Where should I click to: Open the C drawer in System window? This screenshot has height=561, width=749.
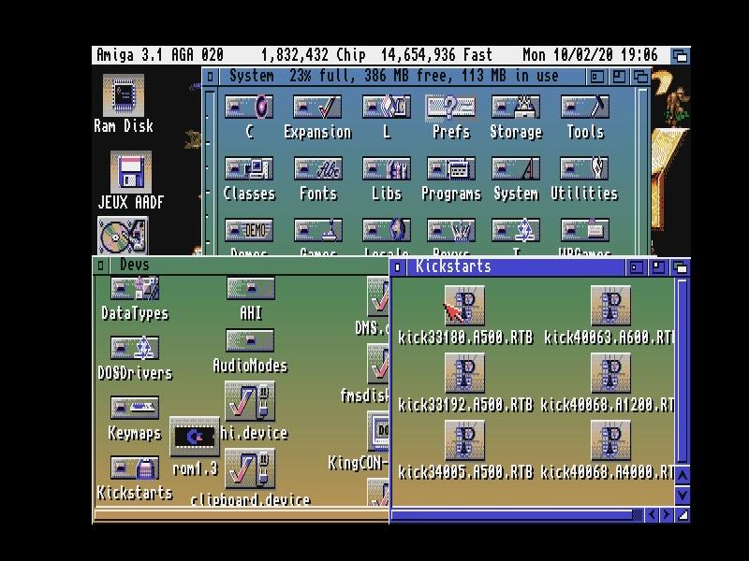[x=249, y=107]
